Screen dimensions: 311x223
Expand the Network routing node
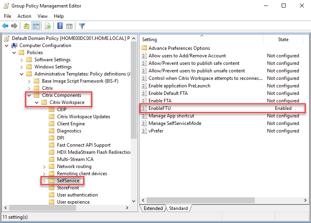pyautogui.click(x=44, y=167)
